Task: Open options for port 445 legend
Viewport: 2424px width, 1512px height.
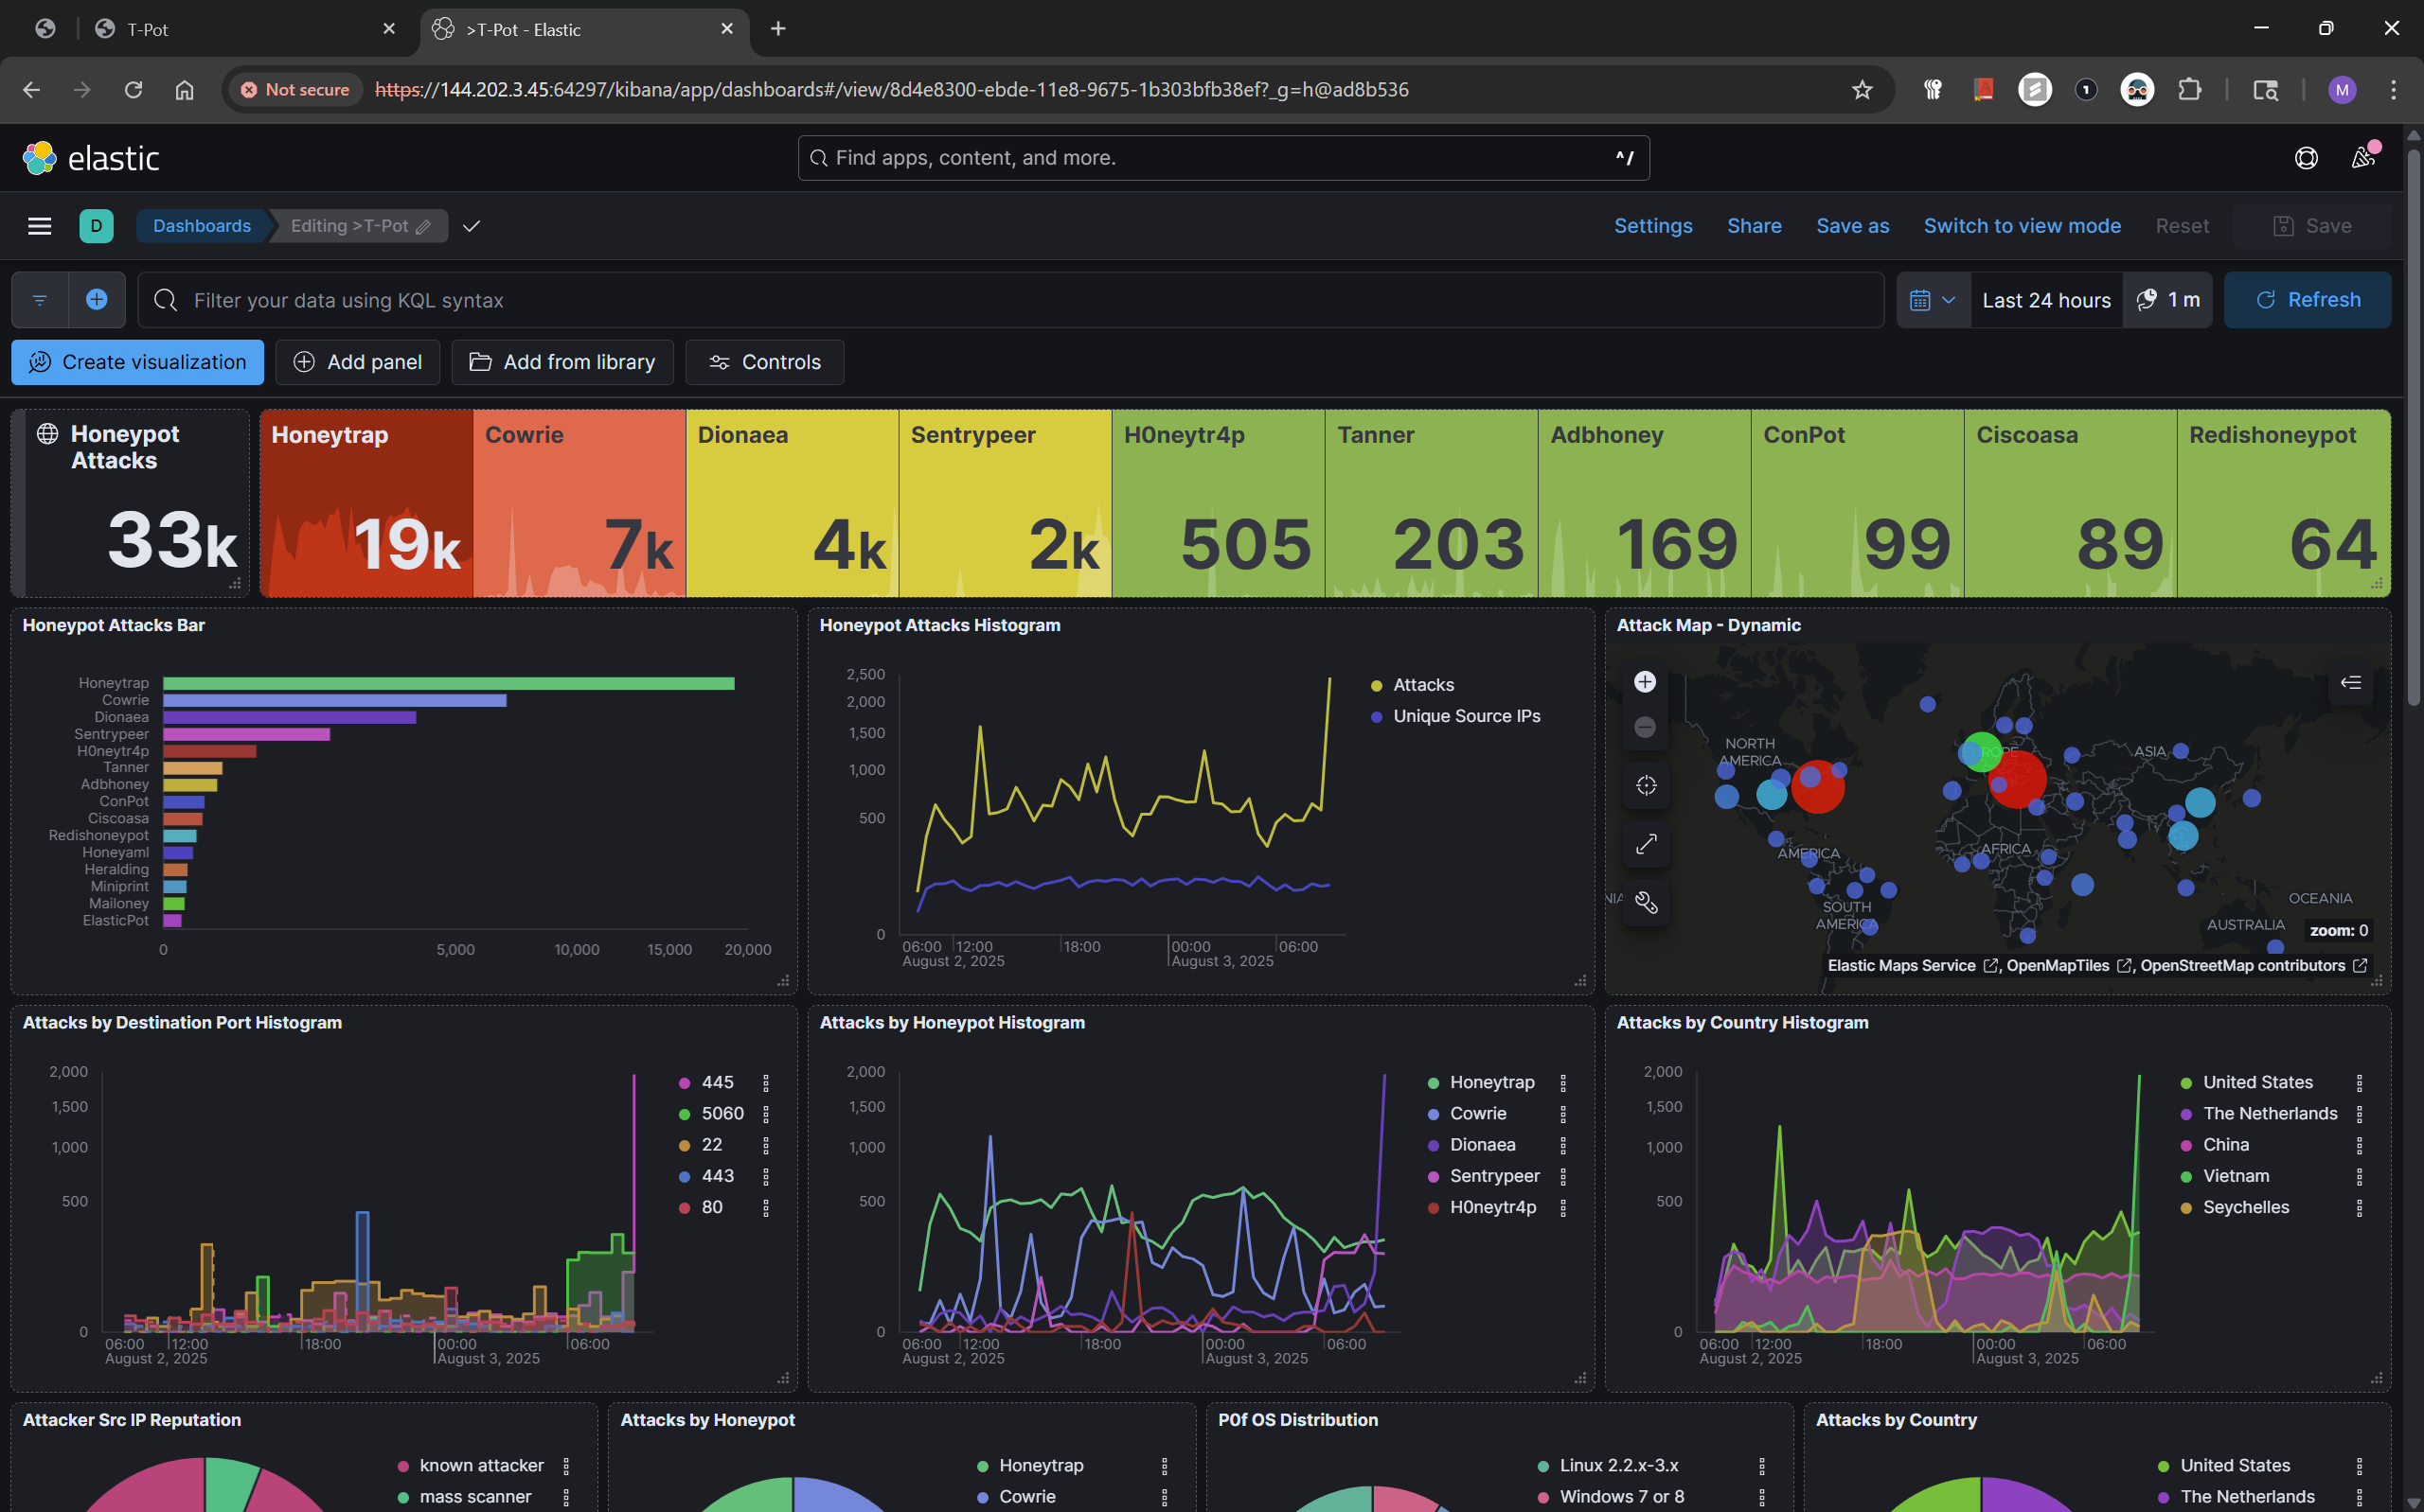Action: 766,1083
